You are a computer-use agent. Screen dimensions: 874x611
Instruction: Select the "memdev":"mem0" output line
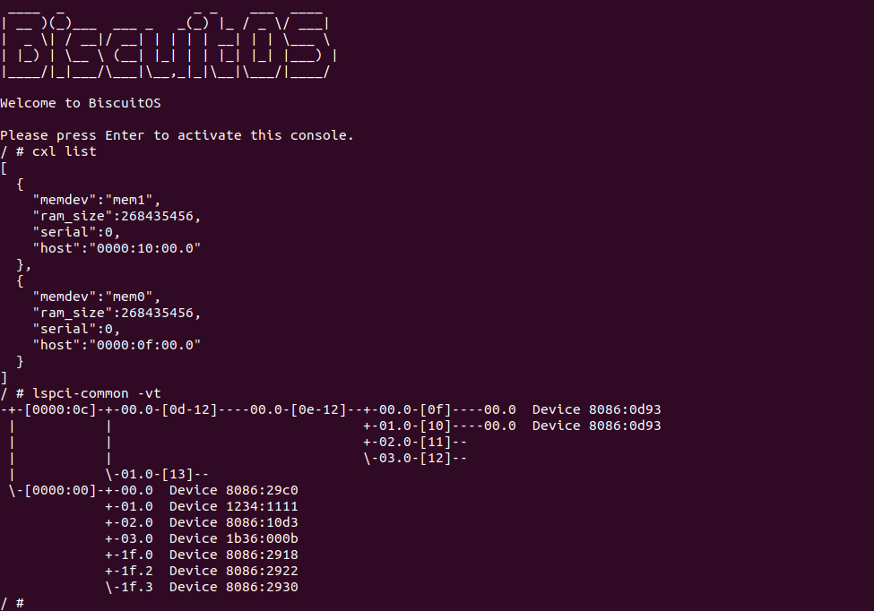[96, 297]
